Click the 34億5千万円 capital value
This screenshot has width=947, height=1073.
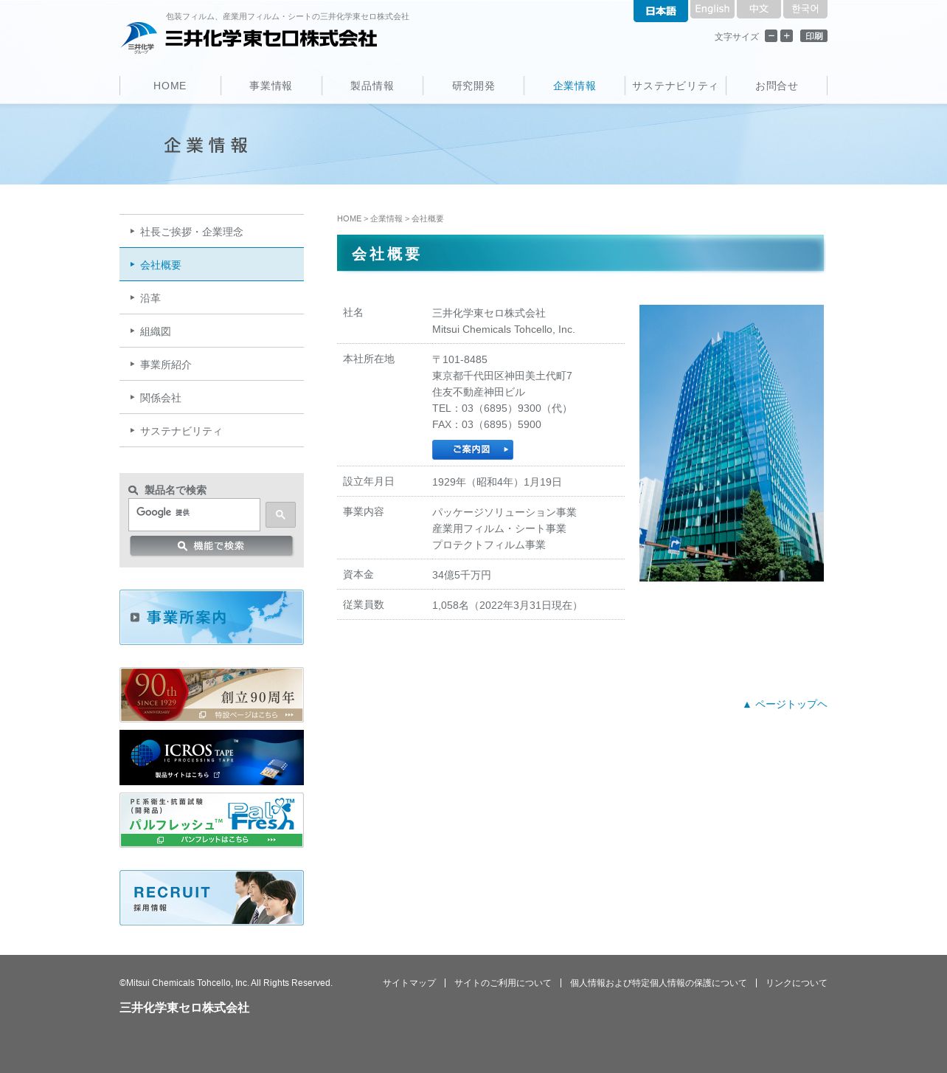[462, 575]
